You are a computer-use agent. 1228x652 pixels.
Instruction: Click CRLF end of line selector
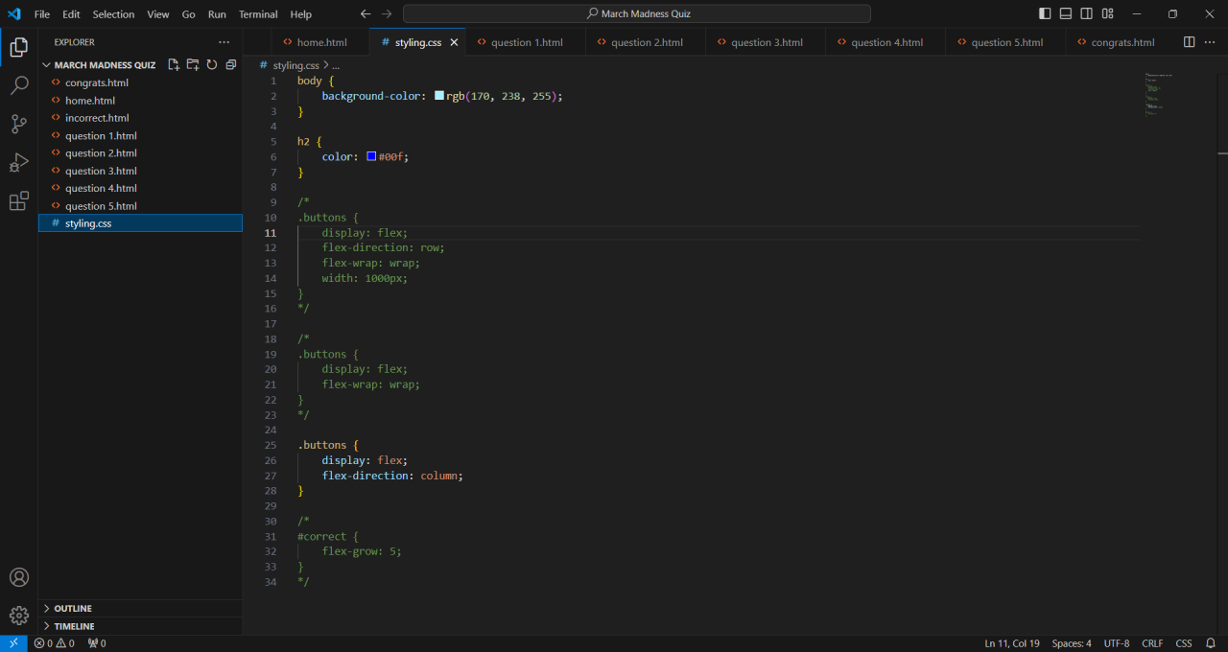pyautogui.click(x=1152, y=643)
